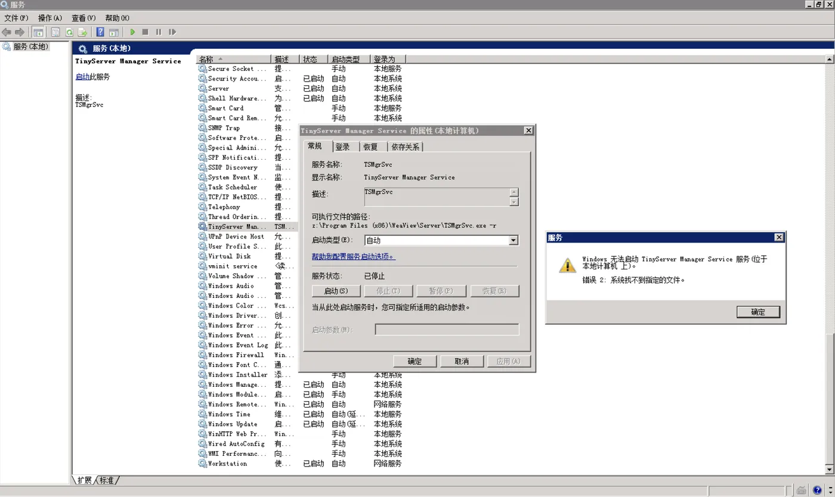Click the gear icon beside Smart Card Rem...

(x=202, y=118)
